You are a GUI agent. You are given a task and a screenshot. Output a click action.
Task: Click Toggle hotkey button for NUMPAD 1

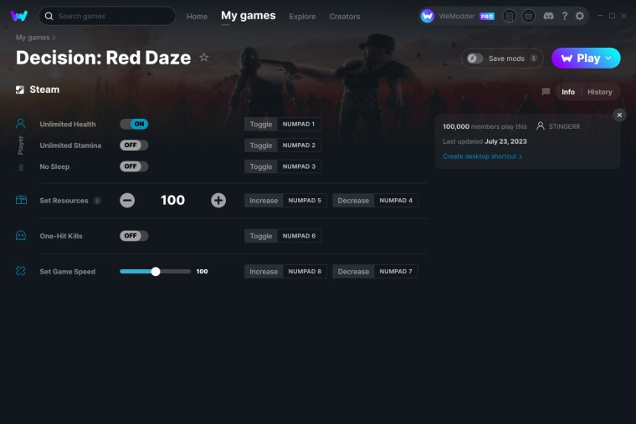283,124
